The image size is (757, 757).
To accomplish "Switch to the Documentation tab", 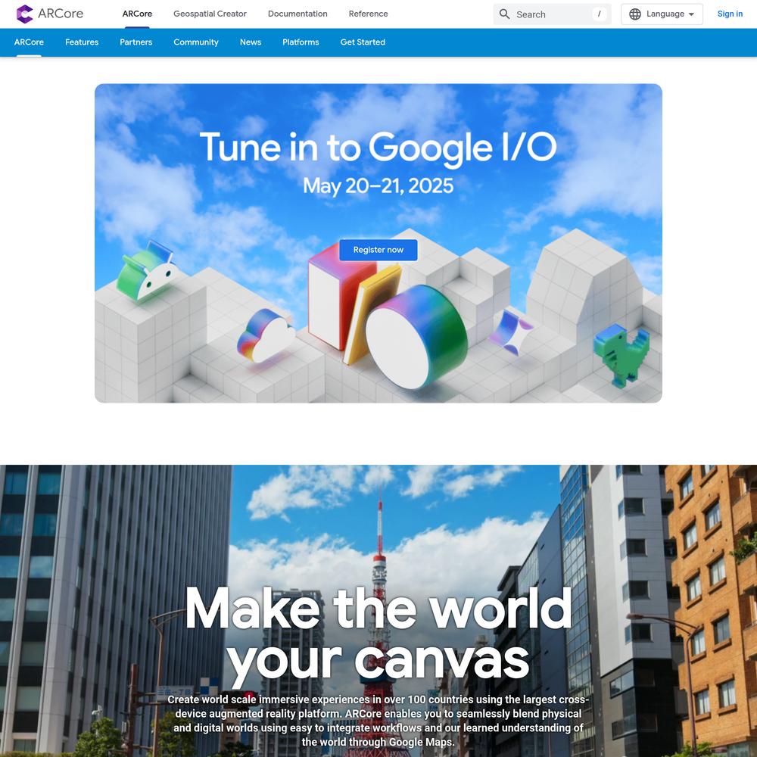I will coord(298,14).
